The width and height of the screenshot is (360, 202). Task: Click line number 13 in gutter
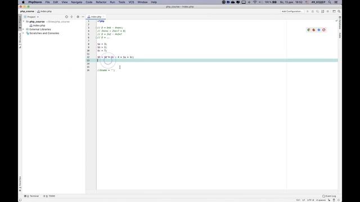(x=88, y=60)
